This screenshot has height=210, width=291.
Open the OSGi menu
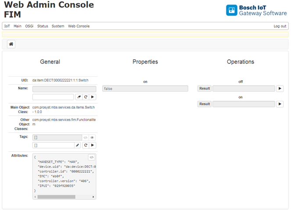(29, 26)
